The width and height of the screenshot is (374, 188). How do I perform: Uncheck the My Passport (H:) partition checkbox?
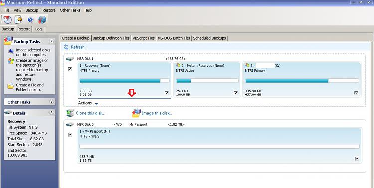coord(357,159)
